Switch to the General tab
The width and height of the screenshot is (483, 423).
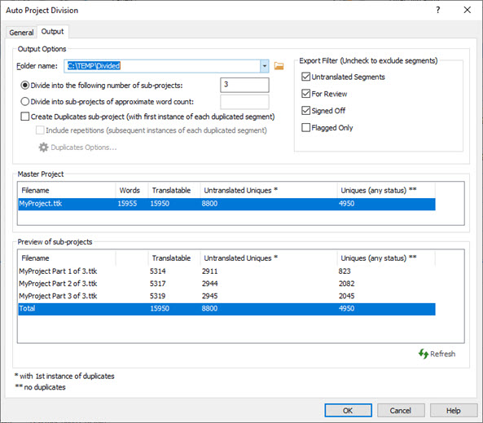(21, 33)
